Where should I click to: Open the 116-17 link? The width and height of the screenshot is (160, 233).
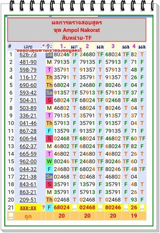tap(28, 77)
